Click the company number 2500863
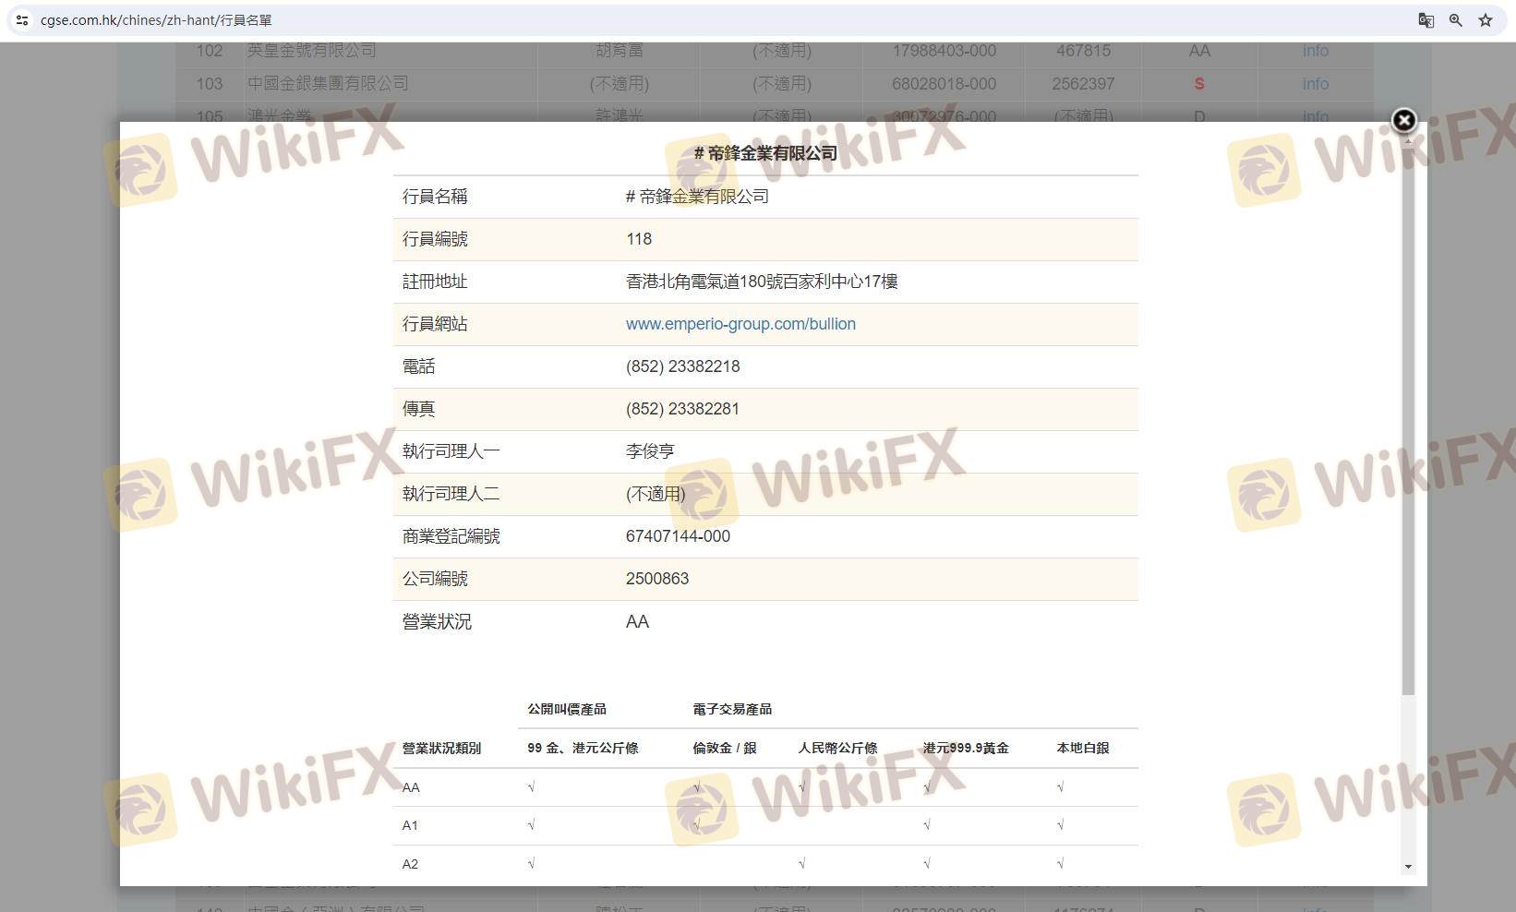1516x912 pixels. point(657,579)
